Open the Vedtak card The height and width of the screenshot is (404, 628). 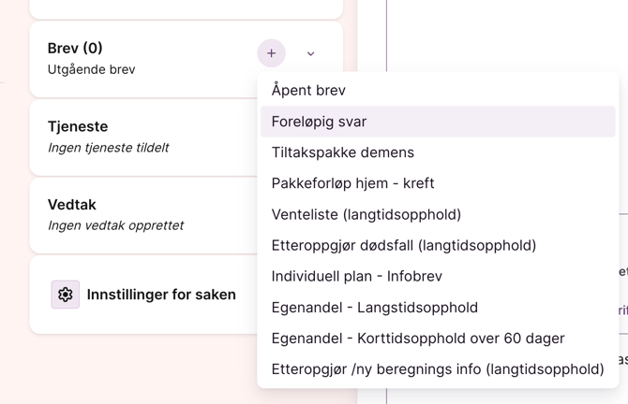pyautogui.click(x=141, y=213)
